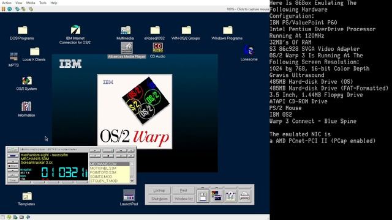Open the Windows Programs folder icon
The width and height of the screenshot is (392, 220).
tap(227, 30)
